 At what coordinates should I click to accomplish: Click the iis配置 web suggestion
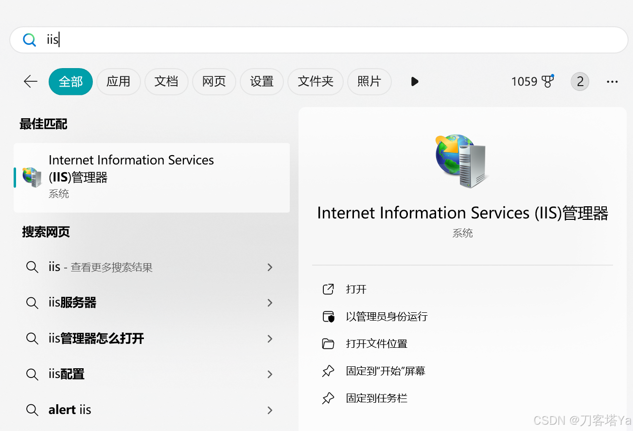click(152, 374)
